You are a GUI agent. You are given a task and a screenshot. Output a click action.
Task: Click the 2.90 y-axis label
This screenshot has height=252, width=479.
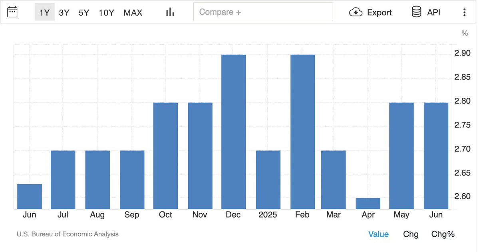click(462, 53)
